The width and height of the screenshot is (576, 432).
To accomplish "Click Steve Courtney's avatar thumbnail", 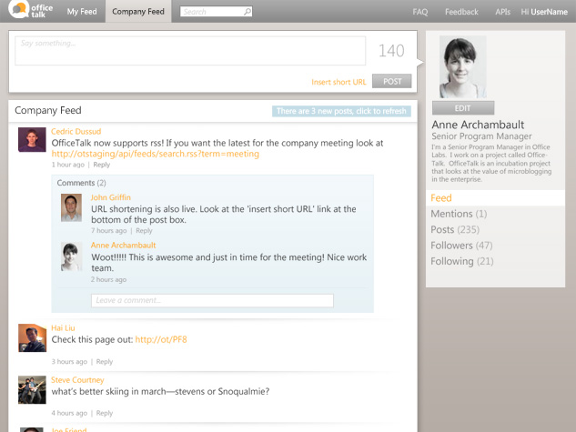I will (33, 390).
